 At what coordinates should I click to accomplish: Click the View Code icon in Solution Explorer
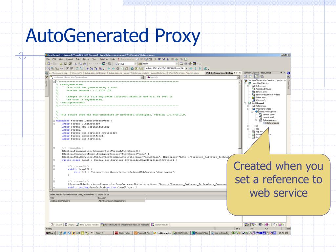245,76
